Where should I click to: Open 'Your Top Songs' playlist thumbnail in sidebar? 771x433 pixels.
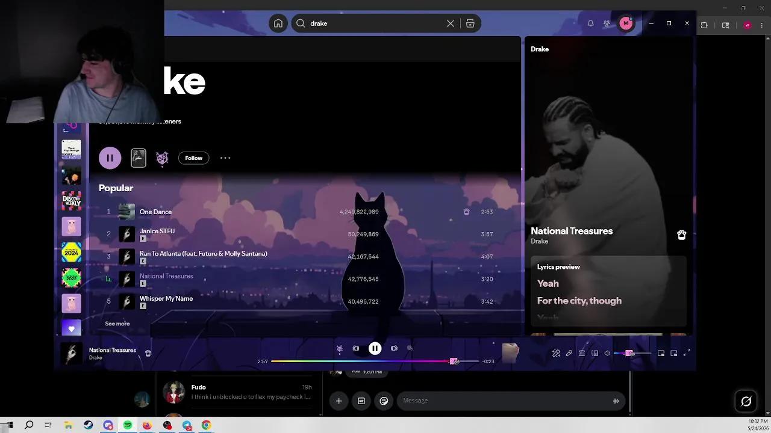tap(71, 150)
